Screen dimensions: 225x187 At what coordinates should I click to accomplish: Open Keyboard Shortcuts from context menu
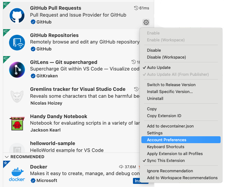(x=166, y=147)
